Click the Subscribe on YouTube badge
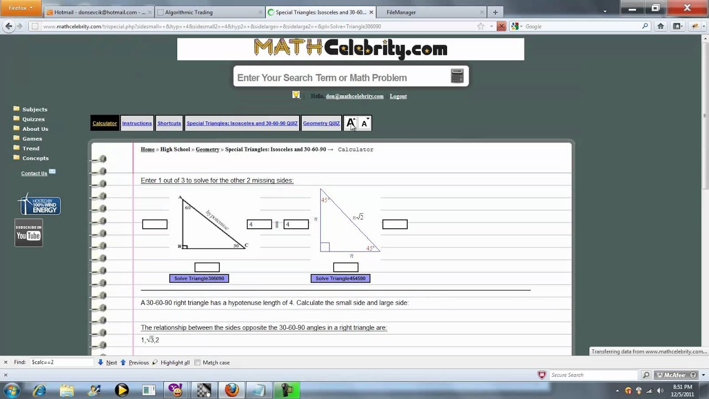709x399 pixels. click(x=28, y=233)
